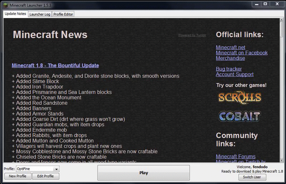
Task: Open the Minecraft Forums link
Action: pyautogui.click(x=236, y=157)
